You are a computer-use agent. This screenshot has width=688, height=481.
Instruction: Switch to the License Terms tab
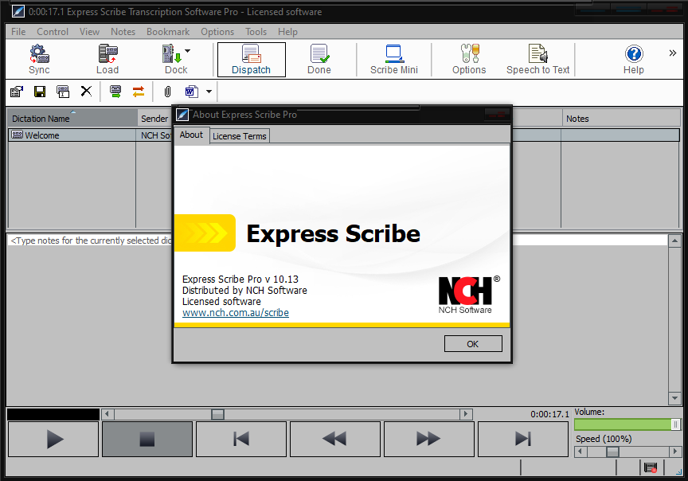pos(240,136)
